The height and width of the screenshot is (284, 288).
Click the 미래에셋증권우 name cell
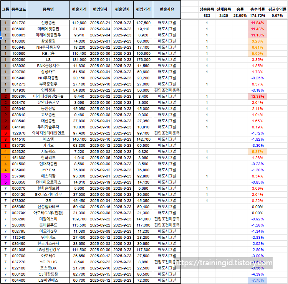tap(48, 35)
